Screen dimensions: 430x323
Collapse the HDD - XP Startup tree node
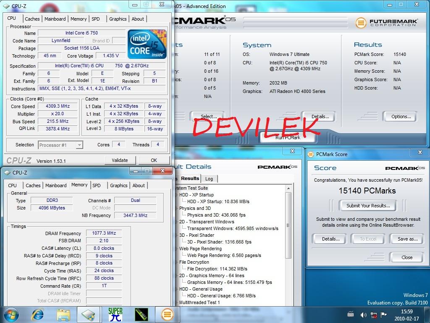[177, 195]
